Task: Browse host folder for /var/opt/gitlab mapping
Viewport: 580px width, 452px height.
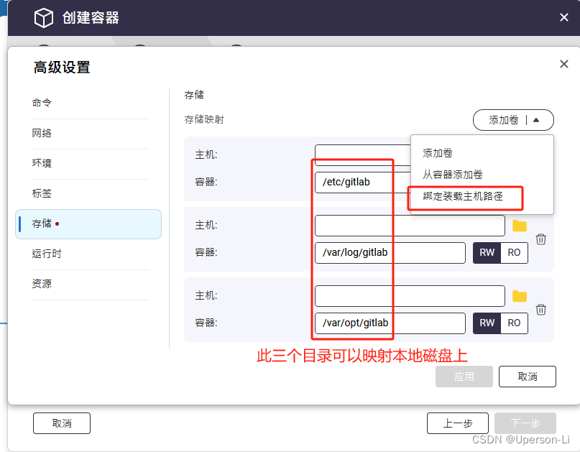Action: point(520,296)
